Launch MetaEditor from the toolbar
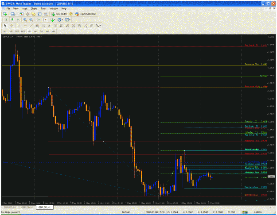277x215 pixels. [71, 14]
